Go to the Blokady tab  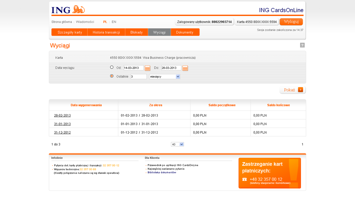137,32
